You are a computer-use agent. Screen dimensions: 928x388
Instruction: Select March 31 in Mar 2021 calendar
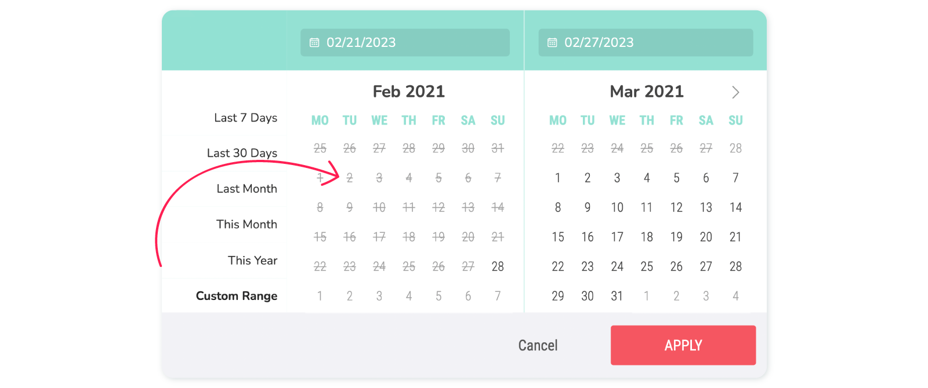[x=617, y=296]
